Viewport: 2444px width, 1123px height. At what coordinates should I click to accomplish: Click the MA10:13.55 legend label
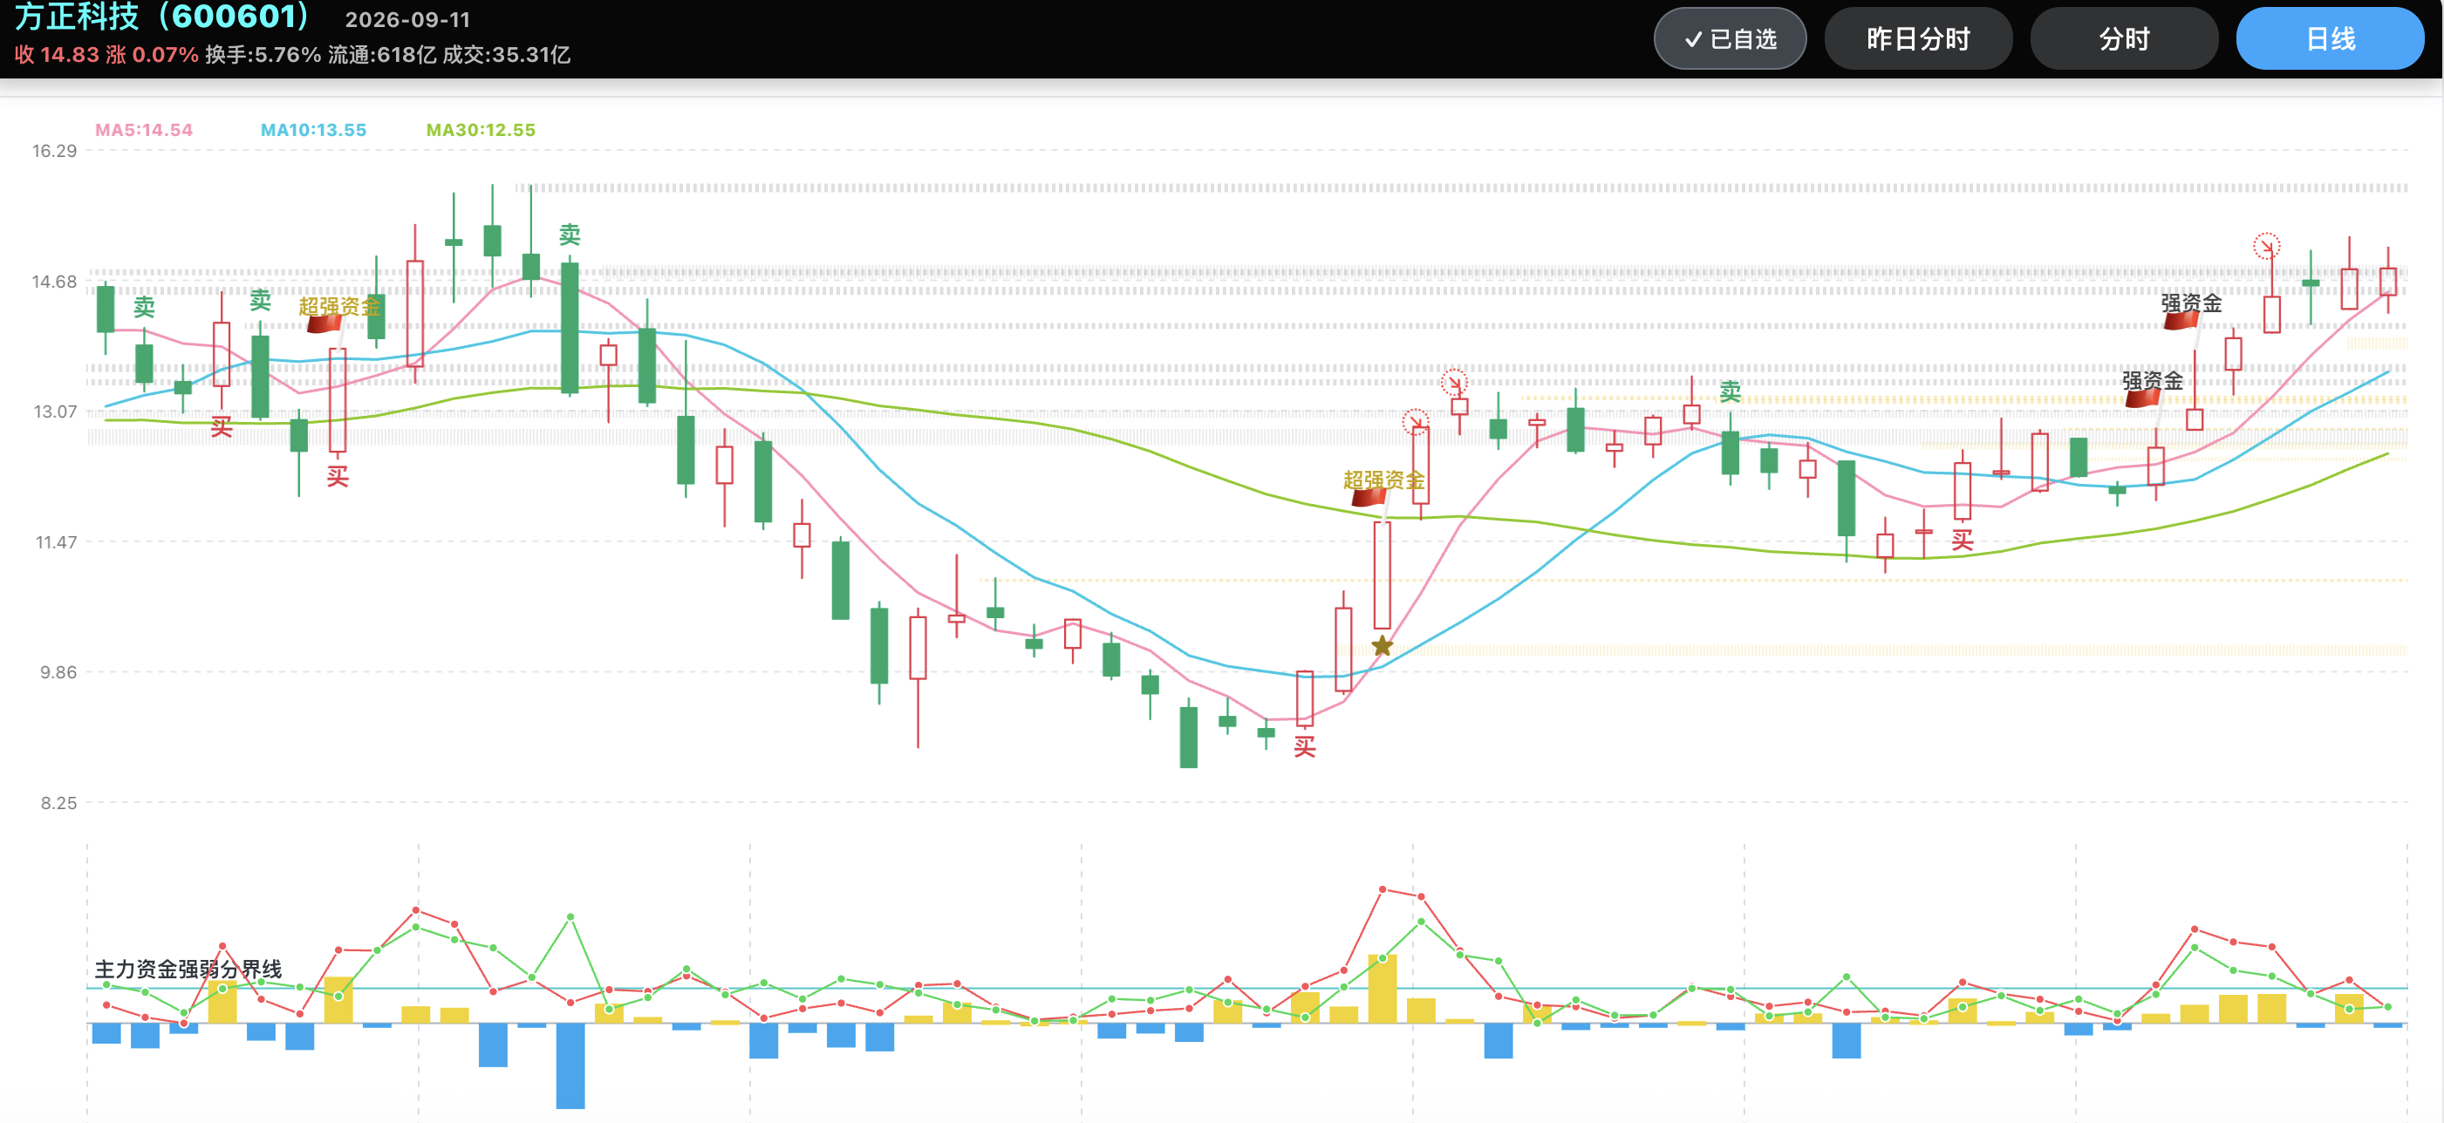point(313,130)
